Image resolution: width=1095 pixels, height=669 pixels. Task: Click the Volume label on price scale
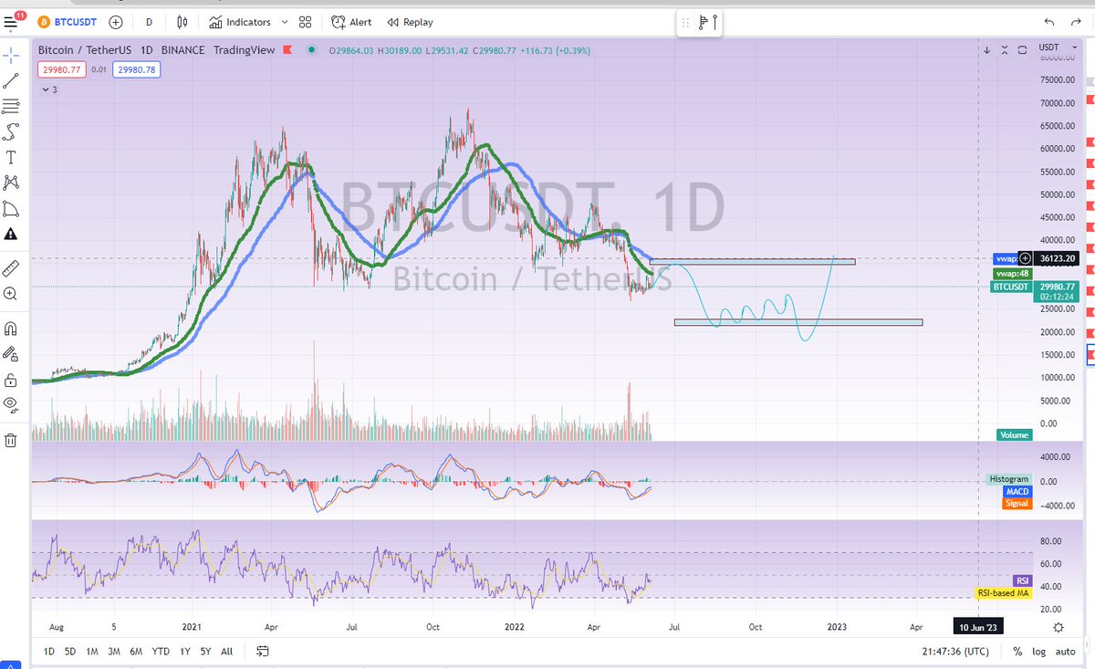[x=1014, y=434]
